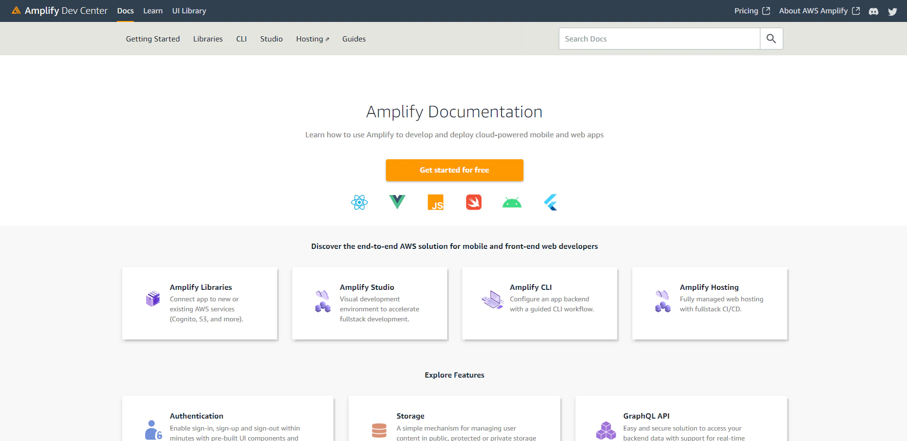Screen dimensions: 907x441
Task: Open the Twitter bird icon link
Action: coord(892,11)
